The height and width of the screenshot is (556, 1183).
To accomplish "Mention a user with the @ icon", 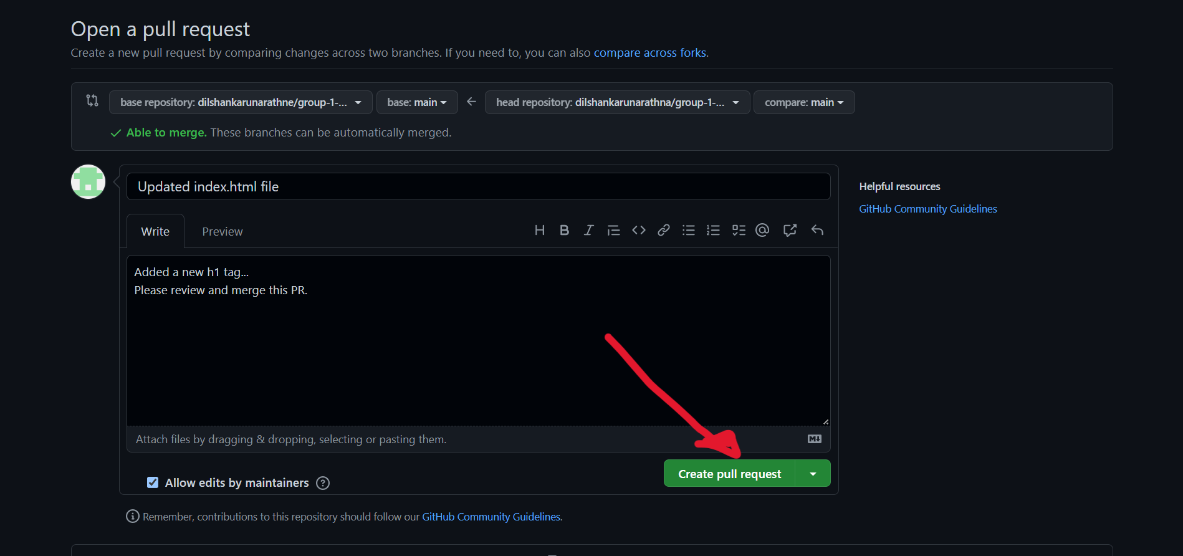I will [x=762, y=231].
